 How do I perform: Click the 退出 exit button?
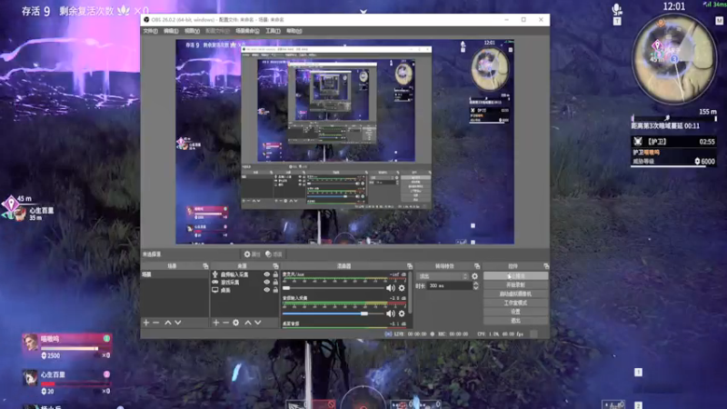pyautogui.click(x=515, y=321)
